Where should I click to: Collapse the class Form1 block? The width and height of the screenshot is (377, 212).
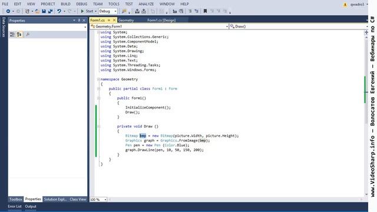98,88
